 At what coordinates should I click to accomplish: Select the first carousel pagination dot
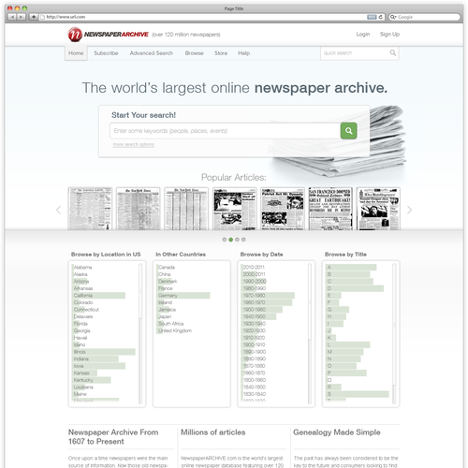225,240
